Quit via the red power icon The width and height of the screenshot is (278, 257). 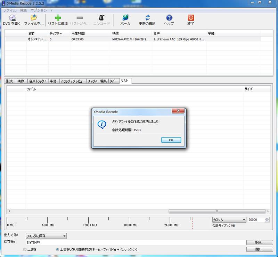(191, 20)
